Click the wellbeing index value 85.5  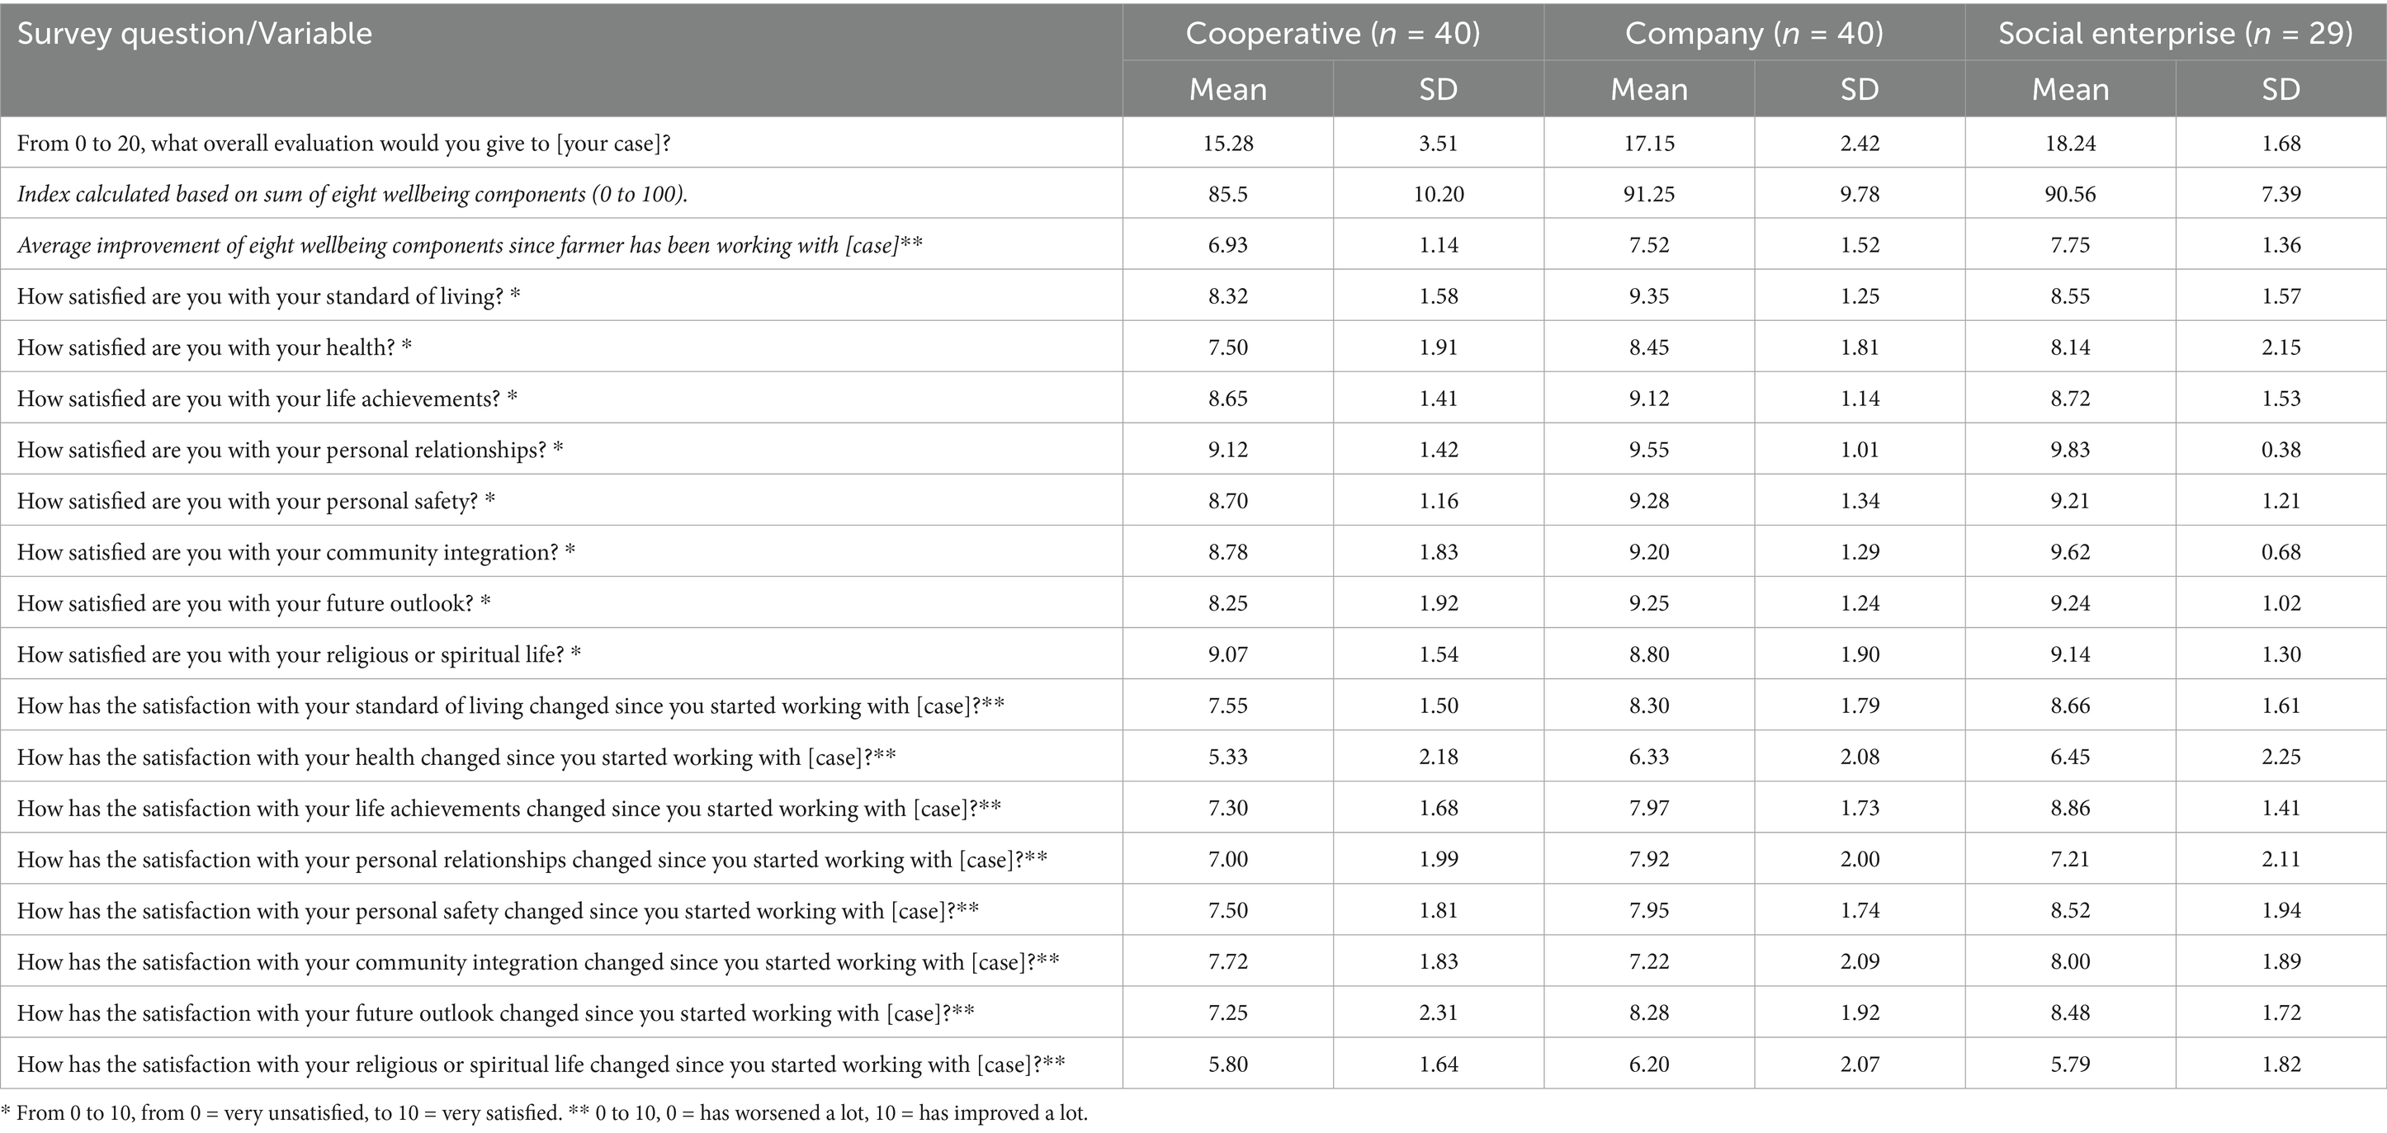coord(1228,195)
